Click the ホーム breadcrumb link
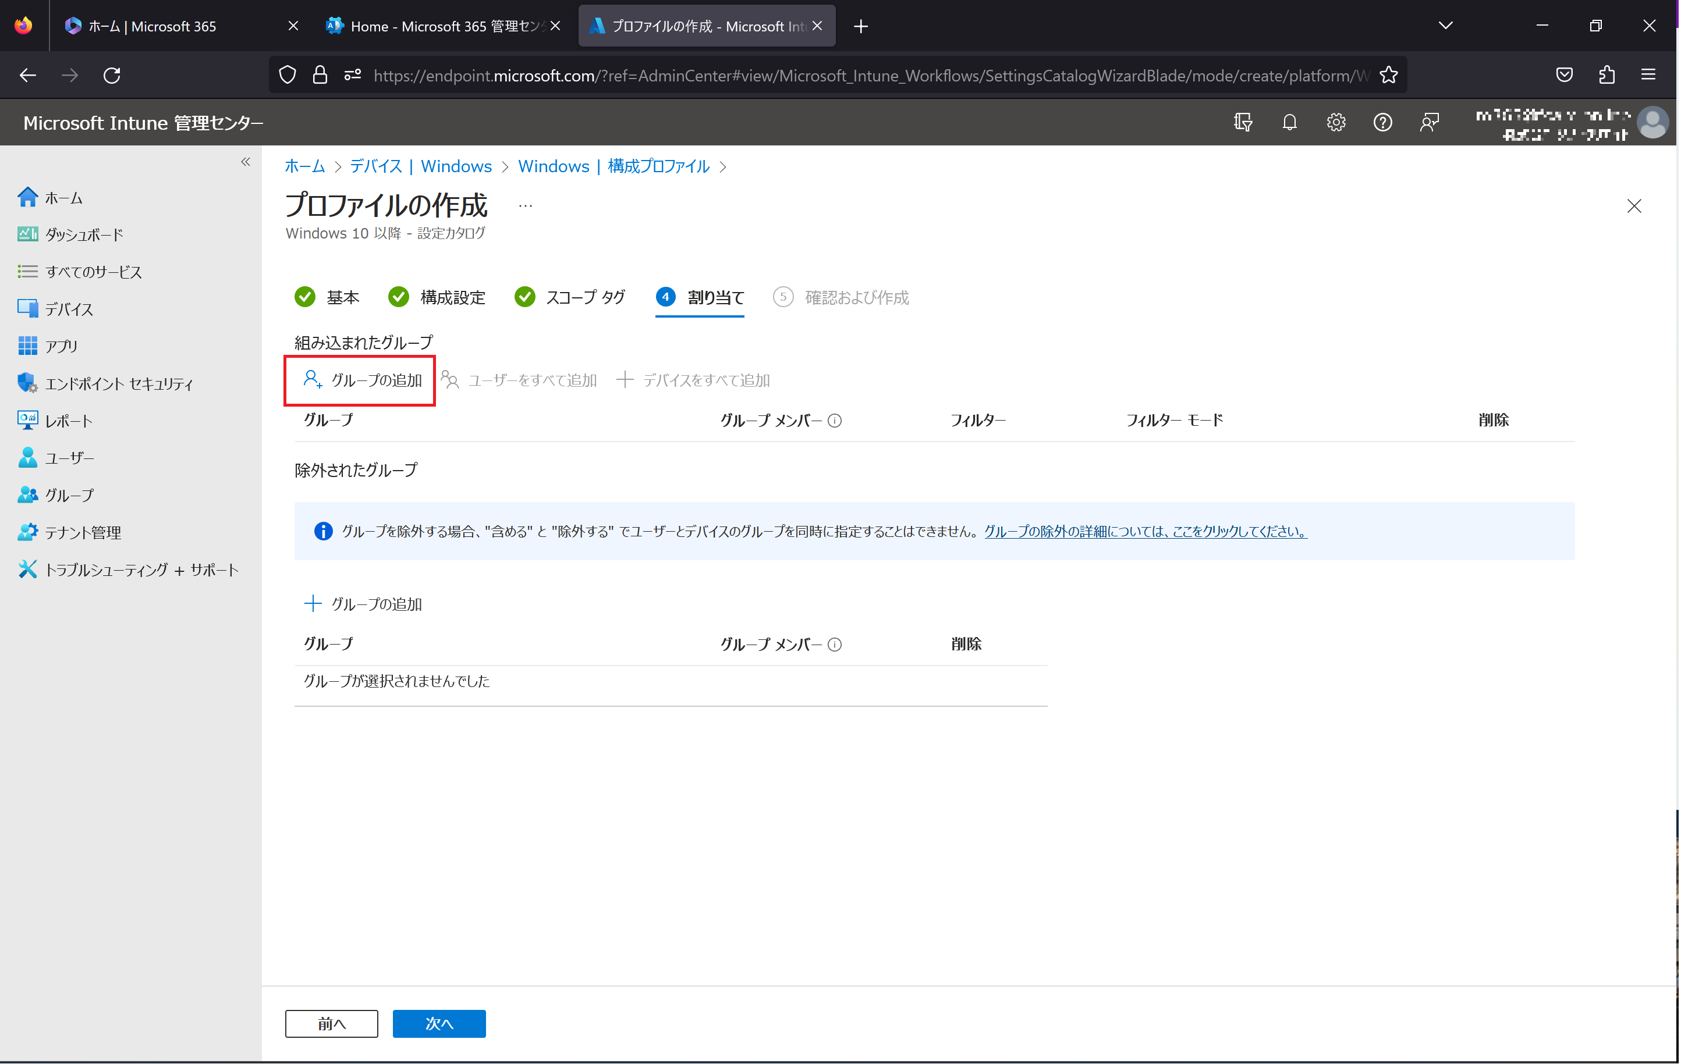Image resolution: width=1681 pixels, height=1064 pixels. (x=305, y=167)
